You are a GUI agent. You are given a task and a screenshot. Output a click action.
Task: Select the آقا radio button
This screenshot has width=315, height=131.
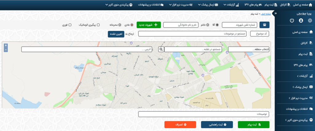click(x=217, y=25)
